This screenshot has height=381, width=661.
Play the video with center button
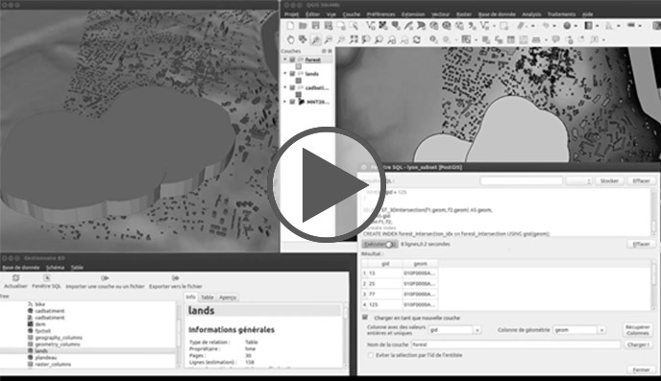point(324,185)
